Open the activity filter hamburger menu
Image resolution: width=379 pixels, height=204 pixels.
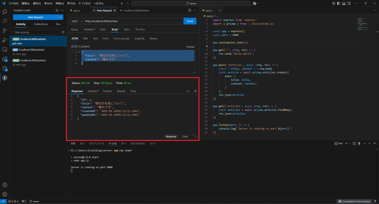coord(63,32)
